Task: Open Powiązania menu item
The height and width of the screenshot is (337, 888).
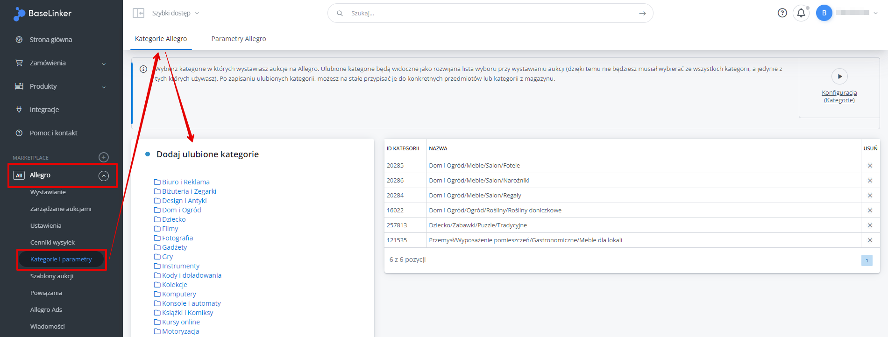Action: [46, 293]
